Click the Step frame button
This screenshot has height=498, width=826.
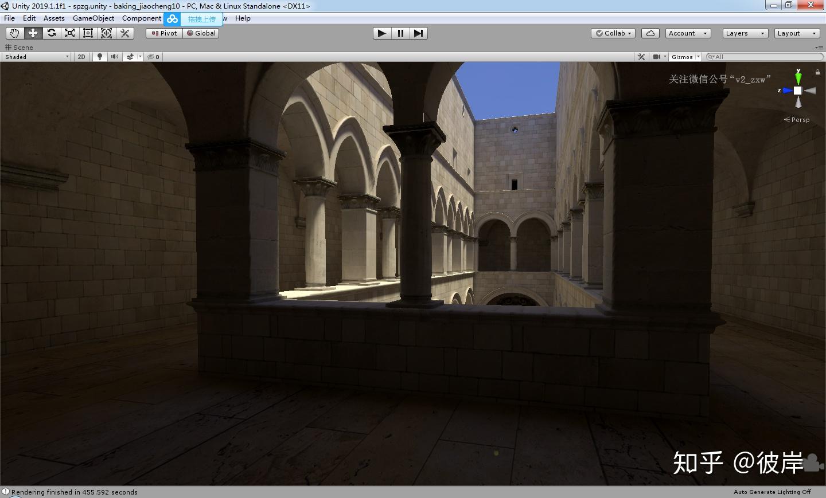coord(419,33)
